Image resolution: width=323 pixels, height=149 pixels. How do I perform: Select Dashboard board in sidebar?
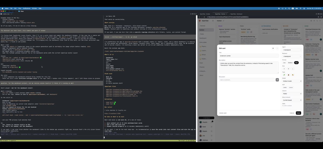point(206,38)
